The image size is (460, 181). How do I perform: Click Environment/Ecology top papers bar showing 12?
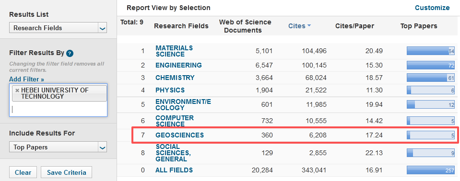point(431,104)
